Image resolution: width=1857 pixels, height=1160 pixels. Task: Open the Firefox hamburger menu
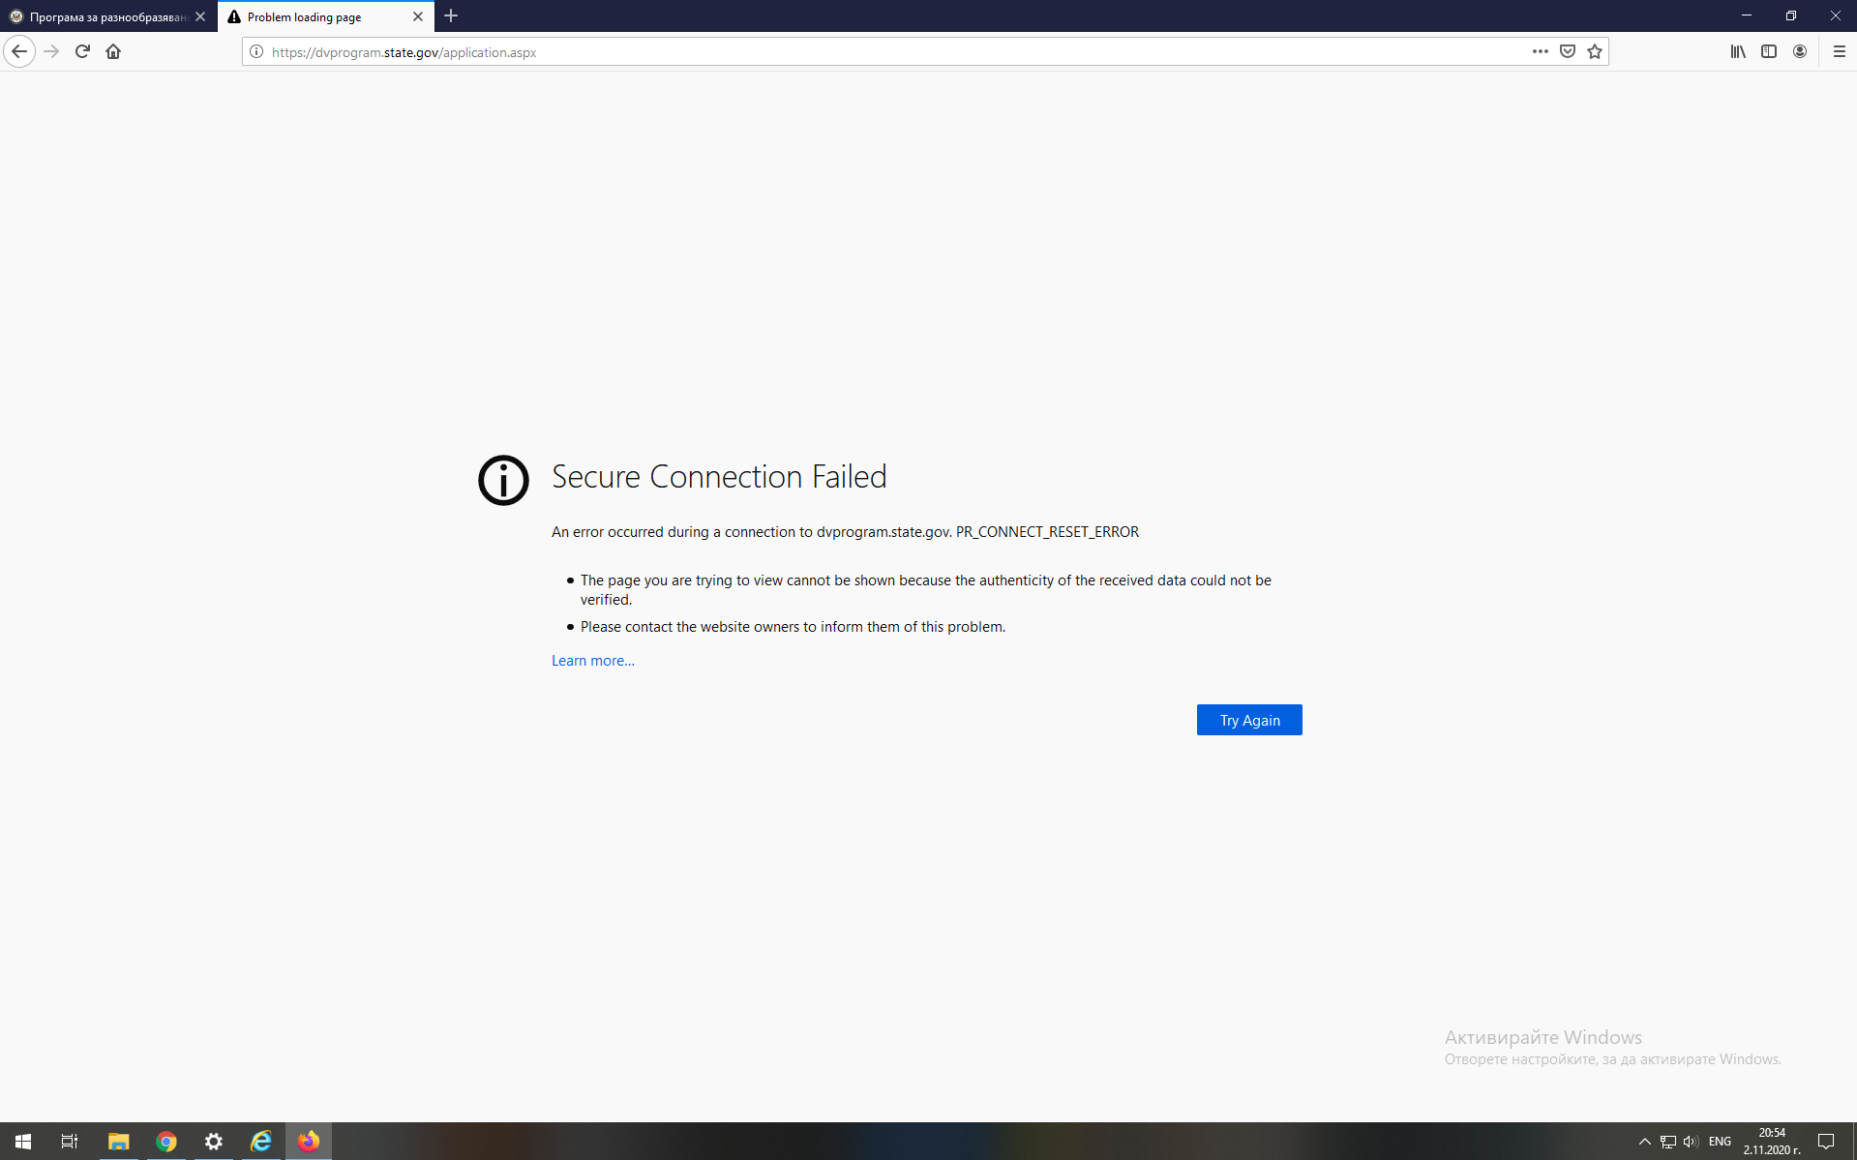point(1839,52)
